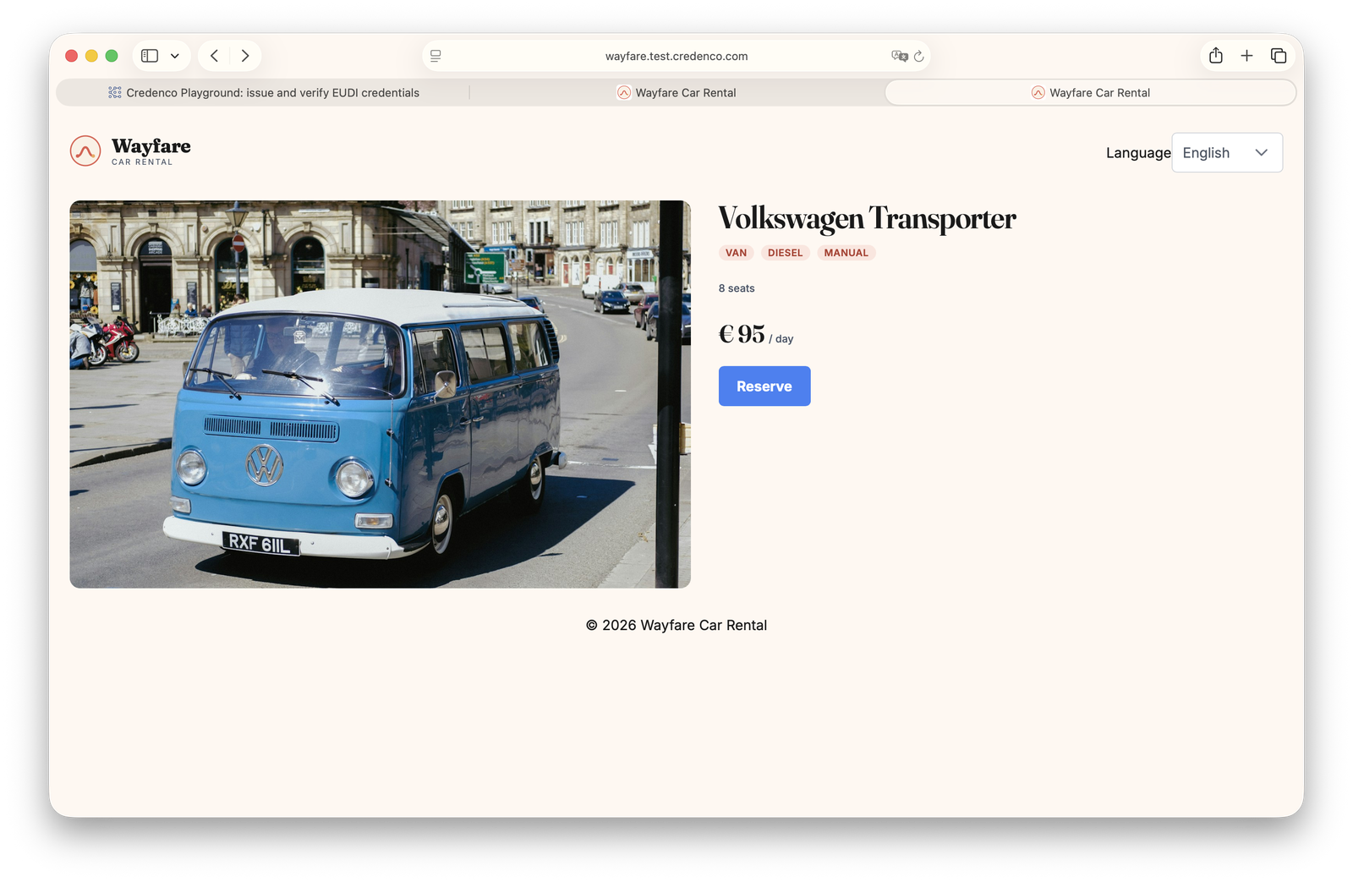The width and height of the screenshot is (1353, 882).
Task: Click the 8 seats text
Action: (x=737, y=288)
